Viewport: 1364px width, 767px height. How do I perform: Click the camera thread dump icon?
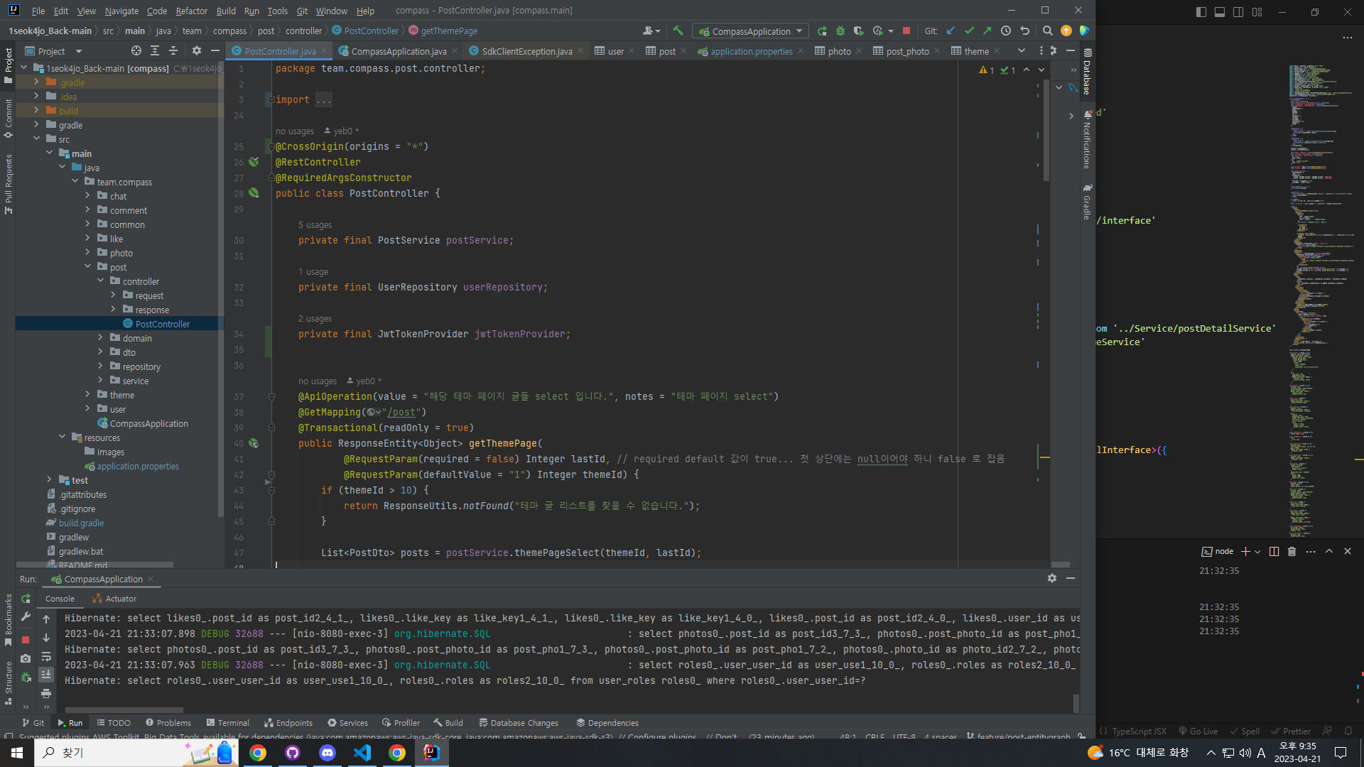pos(26,658)
